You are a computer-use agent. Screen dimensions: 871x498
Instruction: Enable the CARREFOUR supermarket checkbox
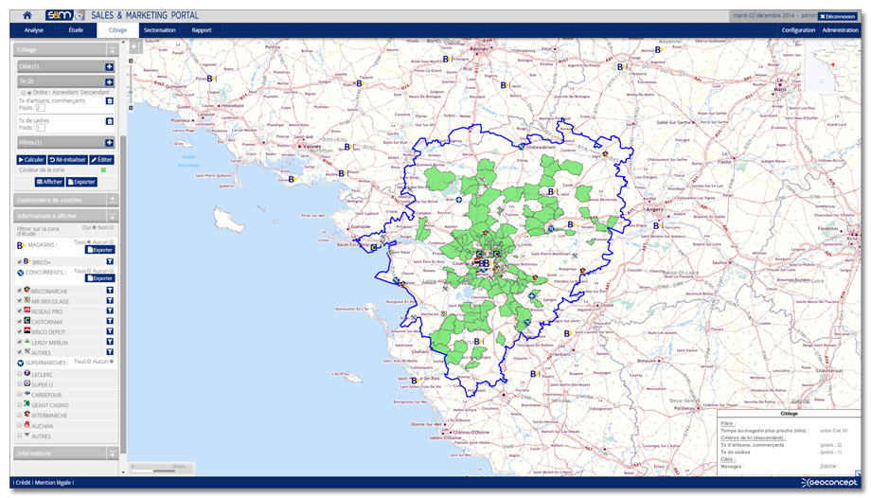pos(20,394)
